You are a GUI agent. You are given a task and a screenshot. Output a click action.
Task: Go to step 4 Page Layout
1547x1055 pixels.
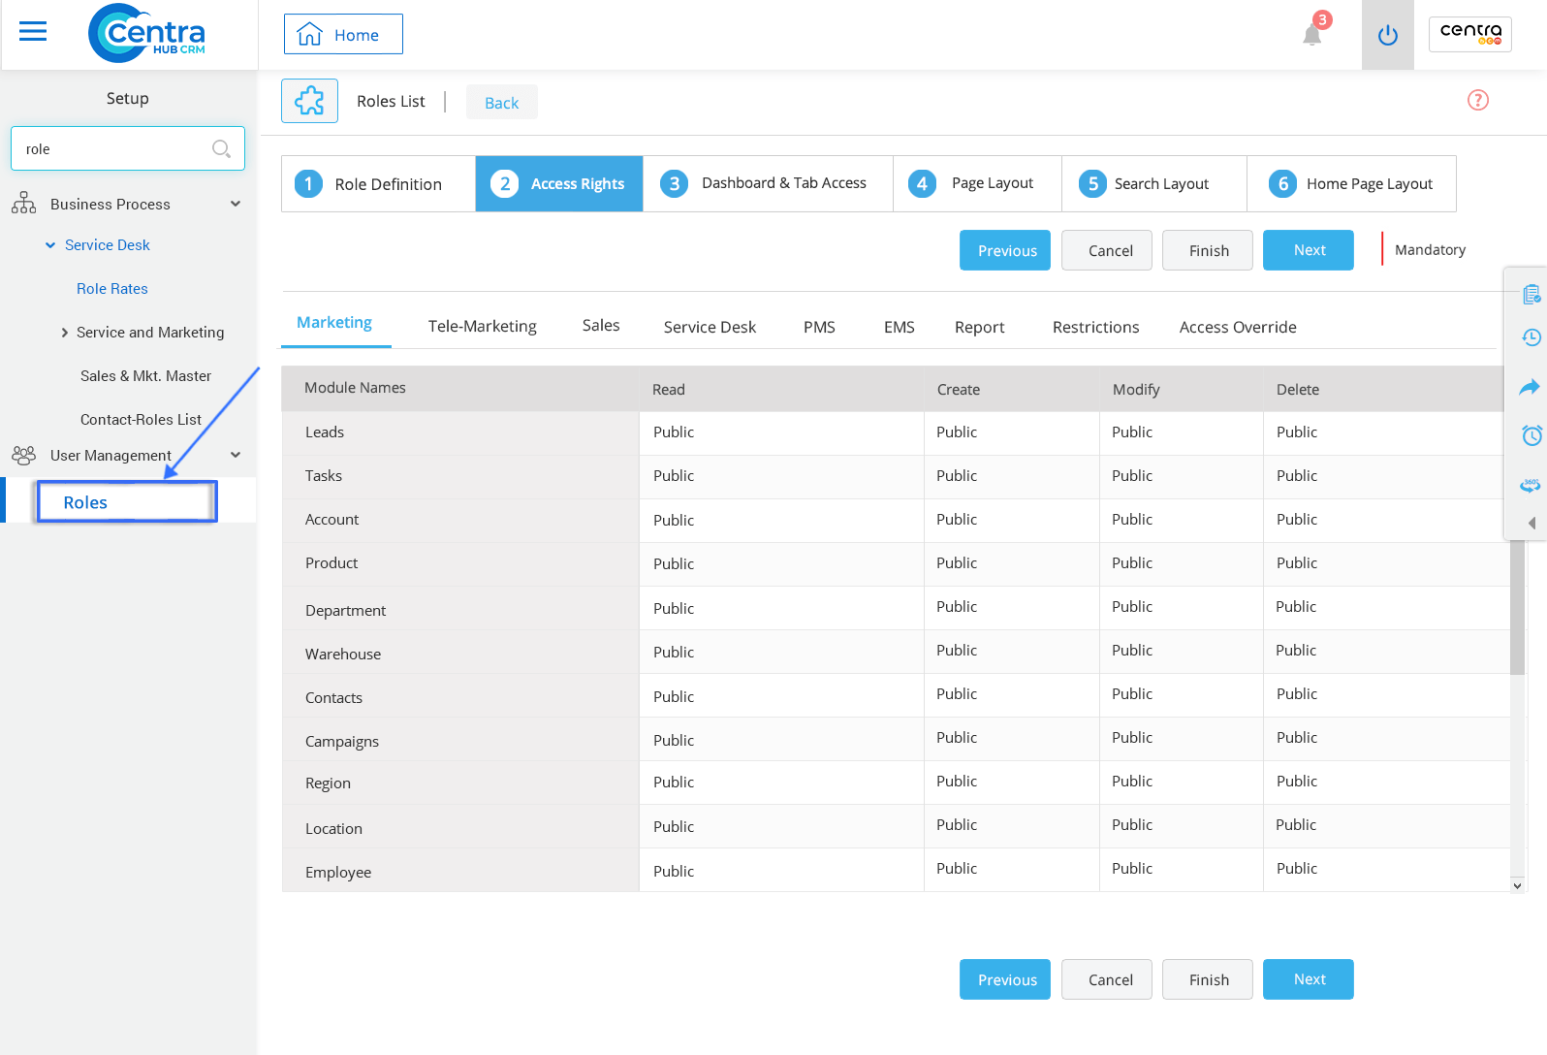[977, 183]
